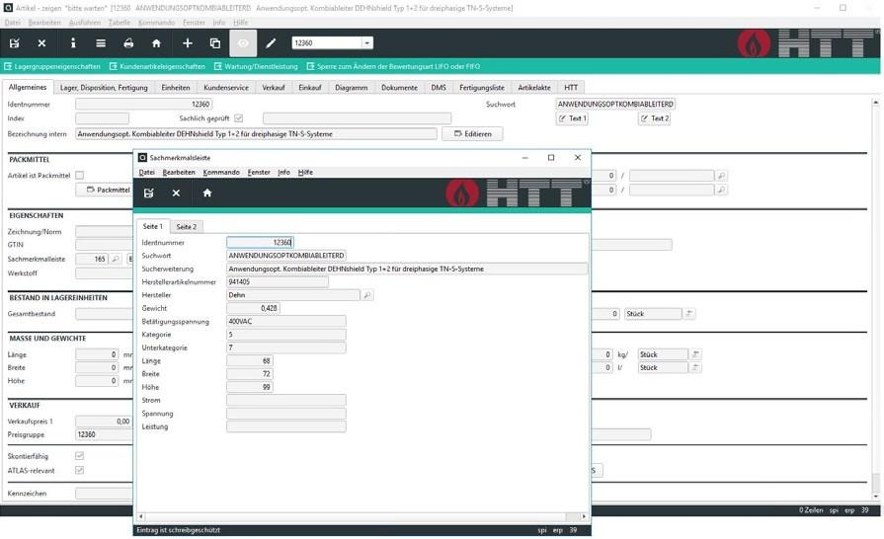This screenshot has width=884, height=539.
Task: Open the hamburger list icon in main toolbar
Action: (x=100, y=43)
